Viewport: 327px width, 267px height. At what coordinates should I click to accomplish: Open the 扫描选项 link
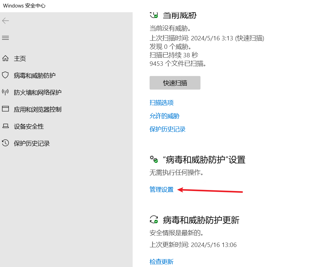pyautogui.click(x=161, y=103)
